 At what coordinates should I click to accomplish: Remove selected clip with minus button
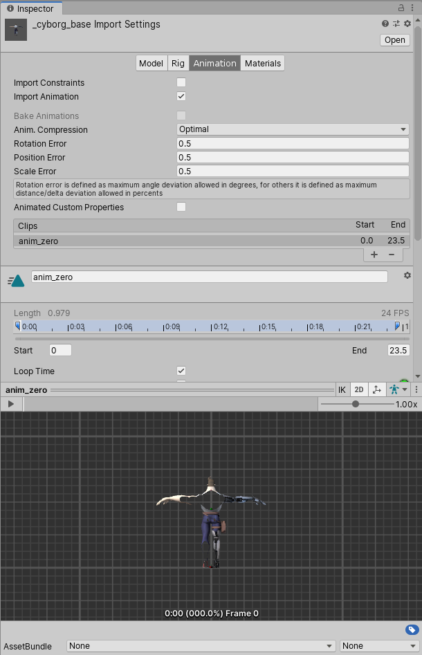[x=391, y=255]
